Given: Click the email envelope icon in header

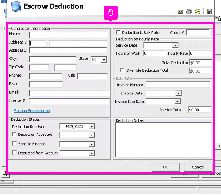Looking at the screenshot, I should (x=180, y=12).
